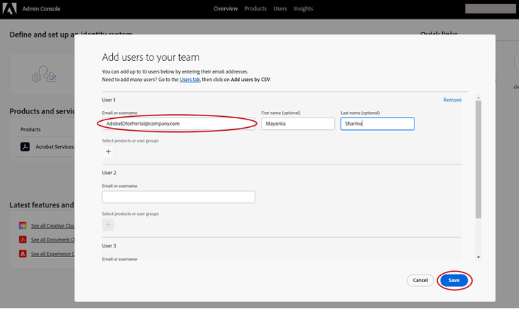This screenshot has width=519, height=309.
Task: Go to the Users tab in header
Action: tap(280, 9)
